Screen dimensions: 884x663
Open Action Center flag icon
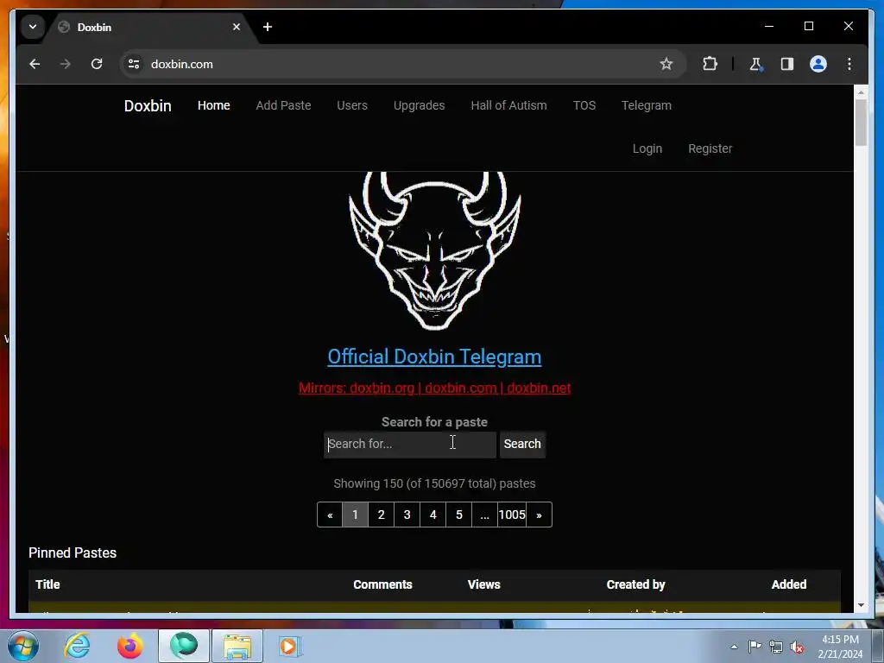(x=755, y=647)
